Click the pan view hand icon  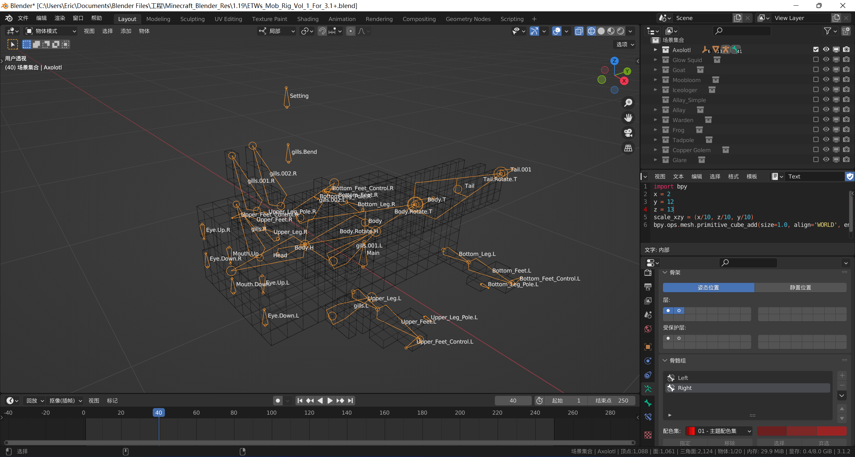tap(628, 117)
